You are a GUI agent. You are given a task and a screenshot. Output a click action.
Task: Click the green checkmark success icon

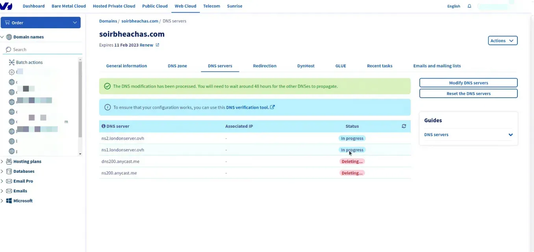click(x=107, y=86)
